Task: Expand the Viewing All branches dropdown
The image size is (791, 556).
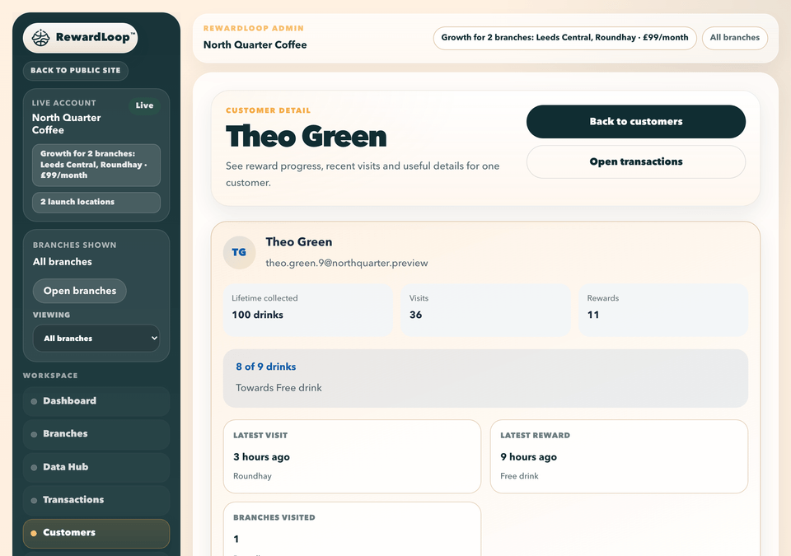Action: pyautogui.click(x=96, y=339)
